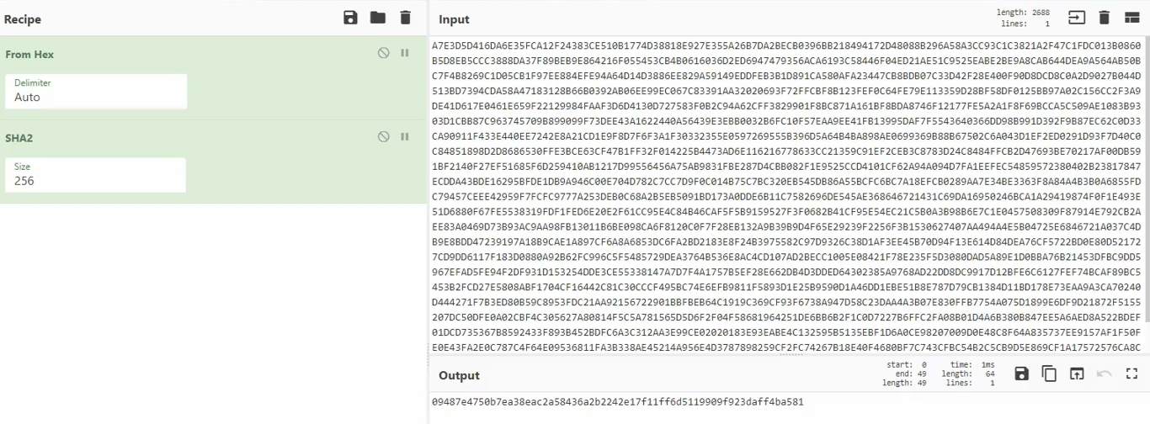Pause at SHA2 with breakpoint toggle

pyautogui.click(x=405, y=136)
